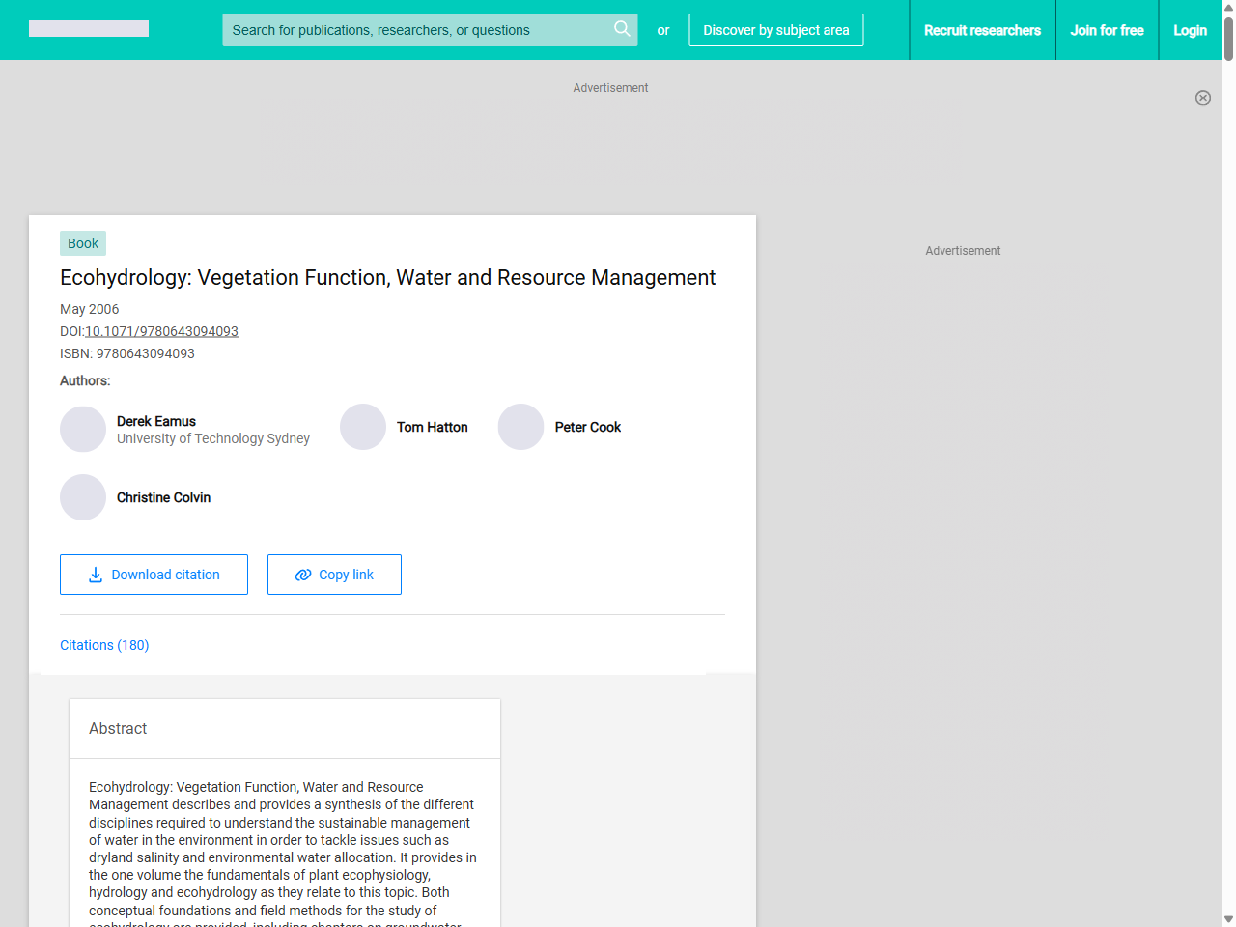Click the scroll-up arrow on the scrollbar
This screenshot has width=1236, height=927.
click(1227, 7)
